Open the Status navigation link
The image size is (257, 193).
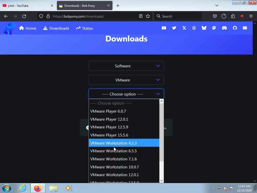[x=84, y=28]
